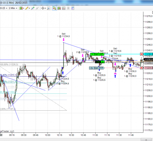Cancel the 11224,5 sell stop order
The height and width of the screenshot is (141, 153).
point(142,68)
